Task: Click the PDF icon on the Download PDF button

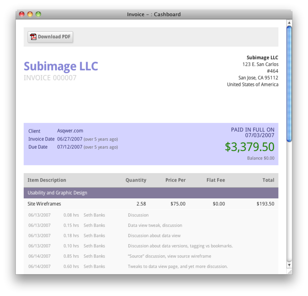Action: pos(33,37)
